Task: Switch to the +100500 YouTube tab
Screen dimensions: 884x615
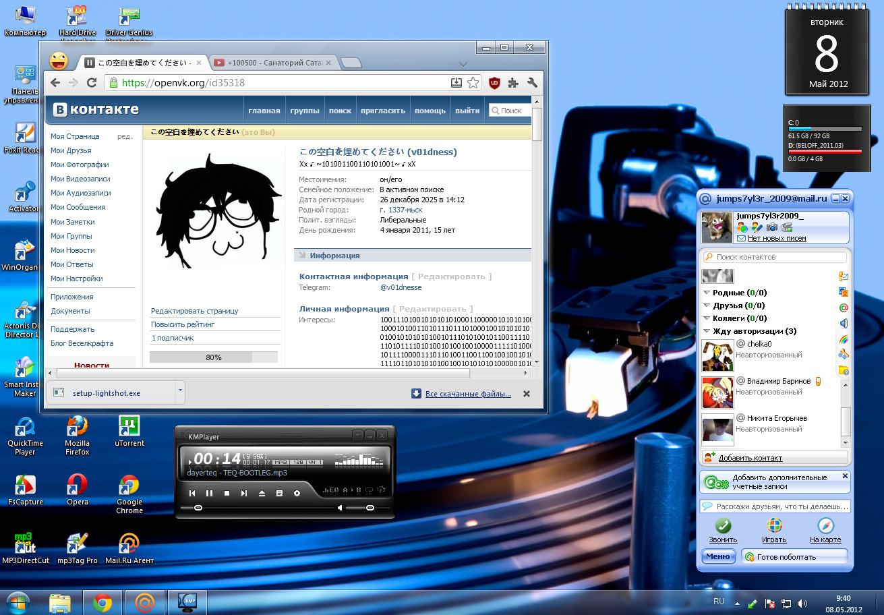Action: [274, 63]
